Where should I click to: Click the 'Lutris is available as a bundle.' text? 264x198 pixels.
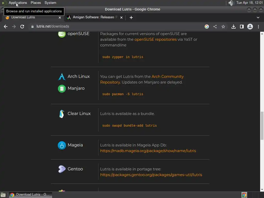coord(127,114)
